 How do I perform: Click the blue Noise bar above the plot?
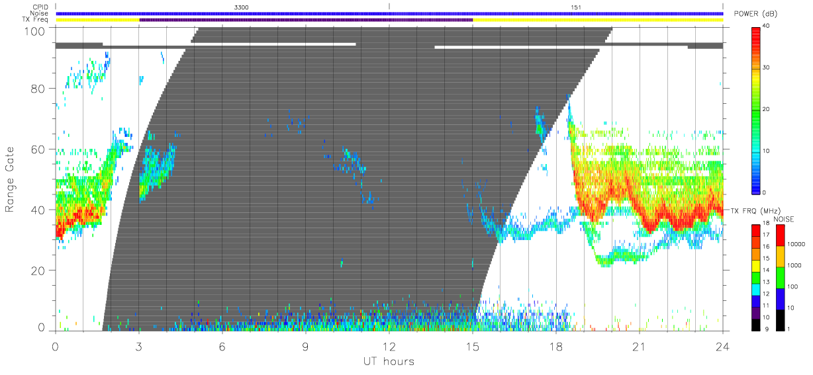tap(389, 13)
